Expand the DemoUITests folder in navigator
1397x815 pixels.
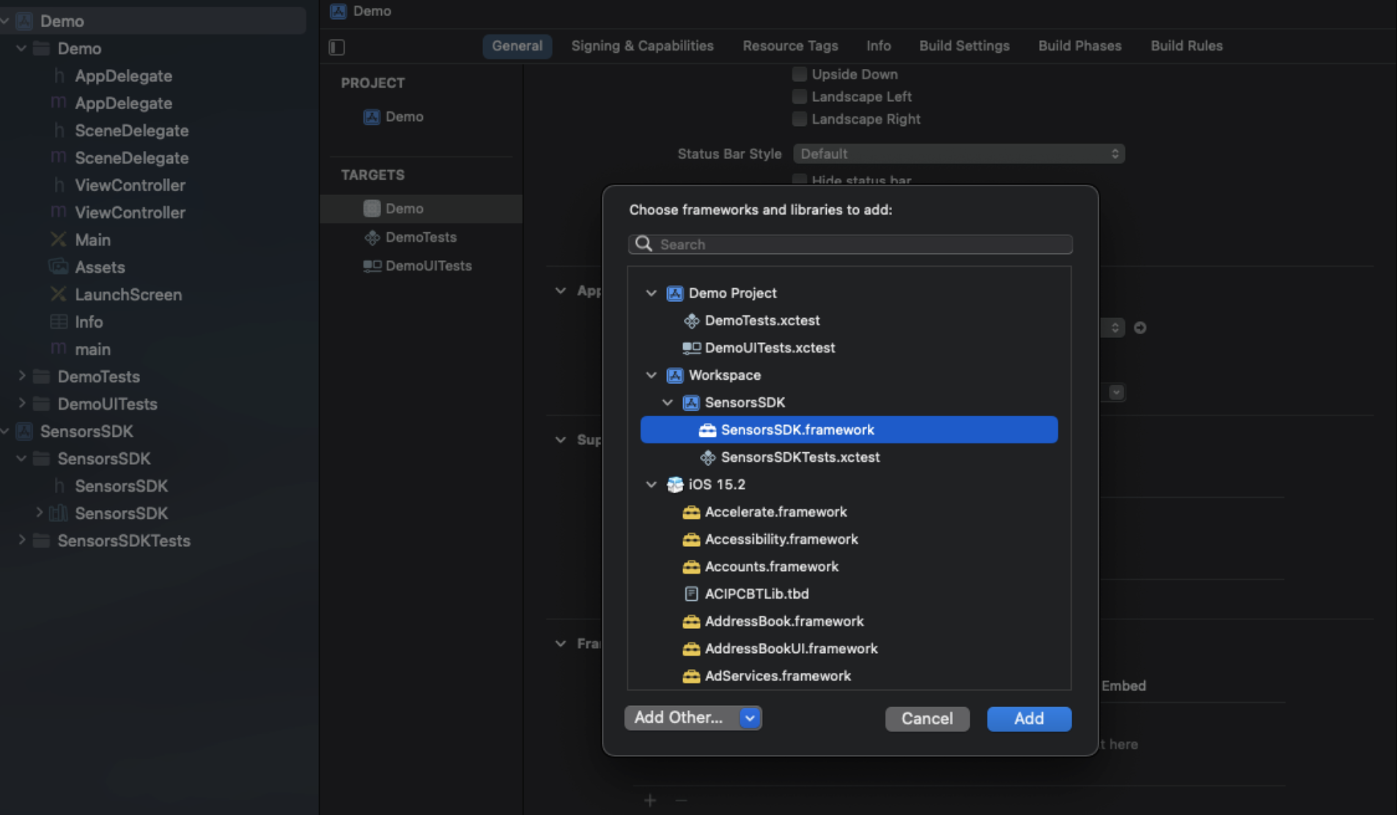21,403
